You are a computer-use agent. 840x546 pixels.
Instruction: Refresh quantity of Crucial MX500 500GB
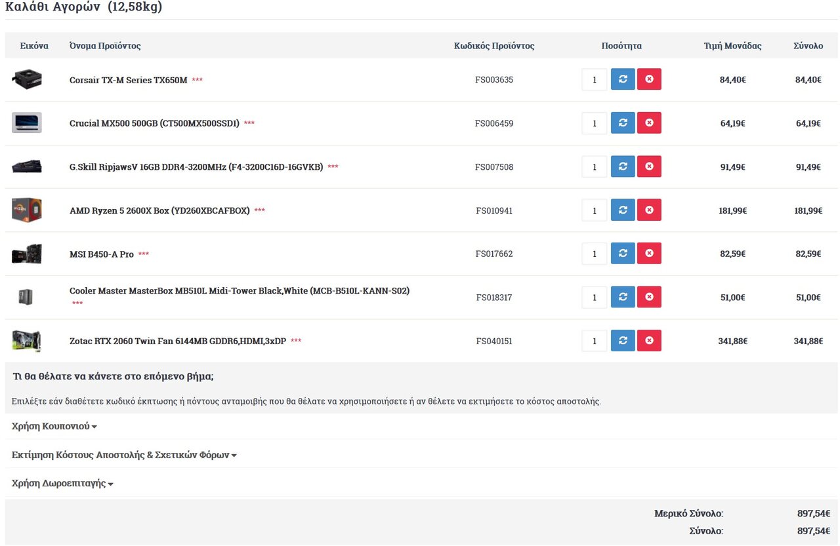[623, 123]
